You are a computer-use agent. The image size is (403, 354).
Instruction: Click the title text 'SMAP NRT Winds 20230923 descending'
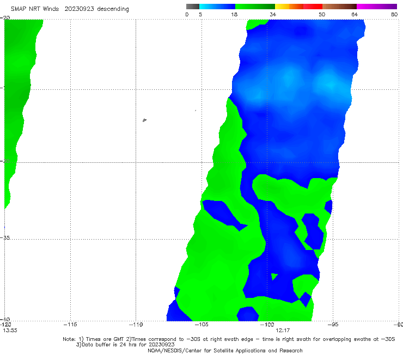[70, 9]
